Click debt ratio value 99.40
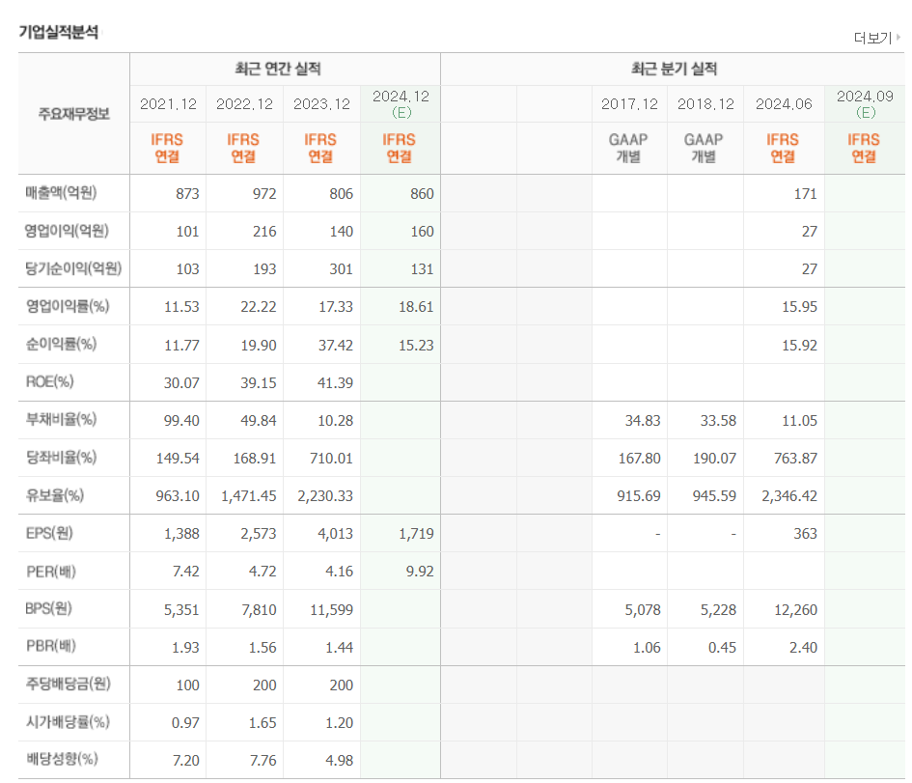912x783 pixels. pyautogui.click(x=181, y=421)
